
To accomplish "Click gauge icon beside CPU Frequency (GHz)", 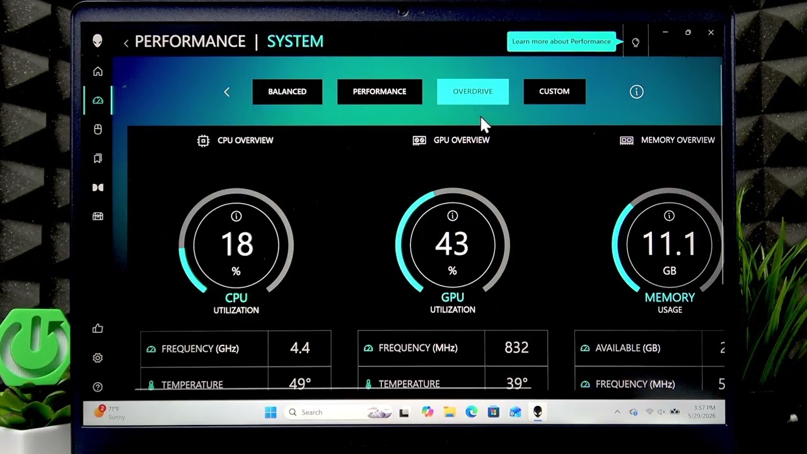I will point(151,349).
